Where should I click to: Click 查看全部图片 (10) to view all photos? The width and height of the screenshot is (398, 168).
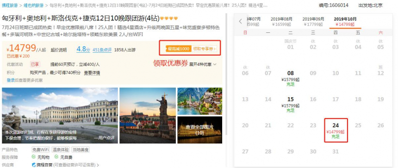[200, 130]
